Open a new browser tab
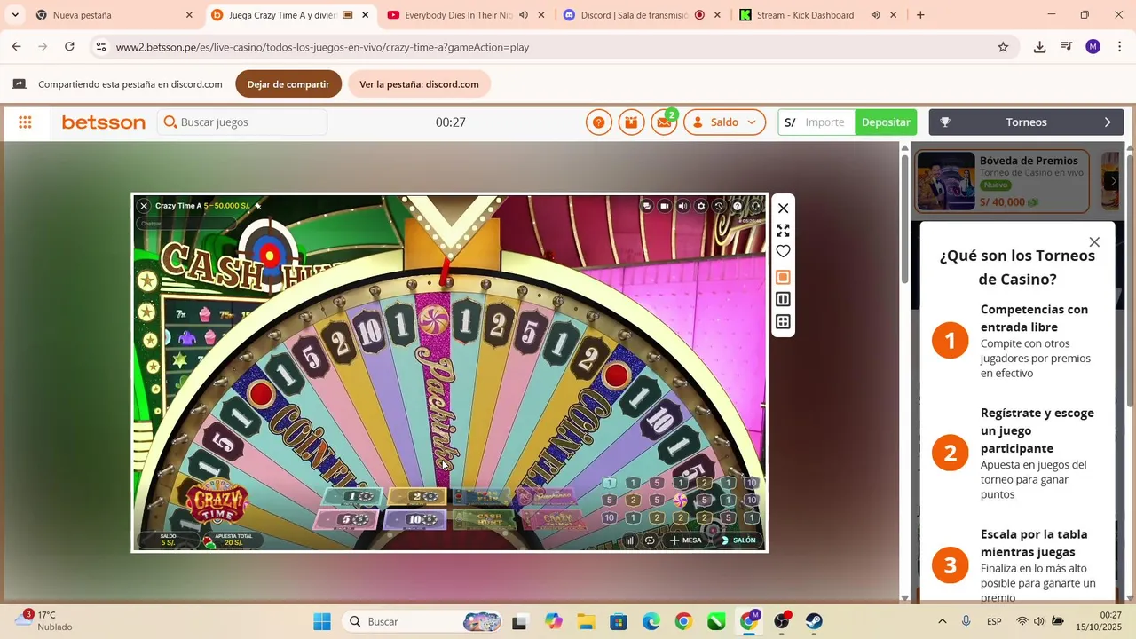Image resolution: width=1136 pixels, height=639 pixels. pyautogui.click(x=920, y=15)
